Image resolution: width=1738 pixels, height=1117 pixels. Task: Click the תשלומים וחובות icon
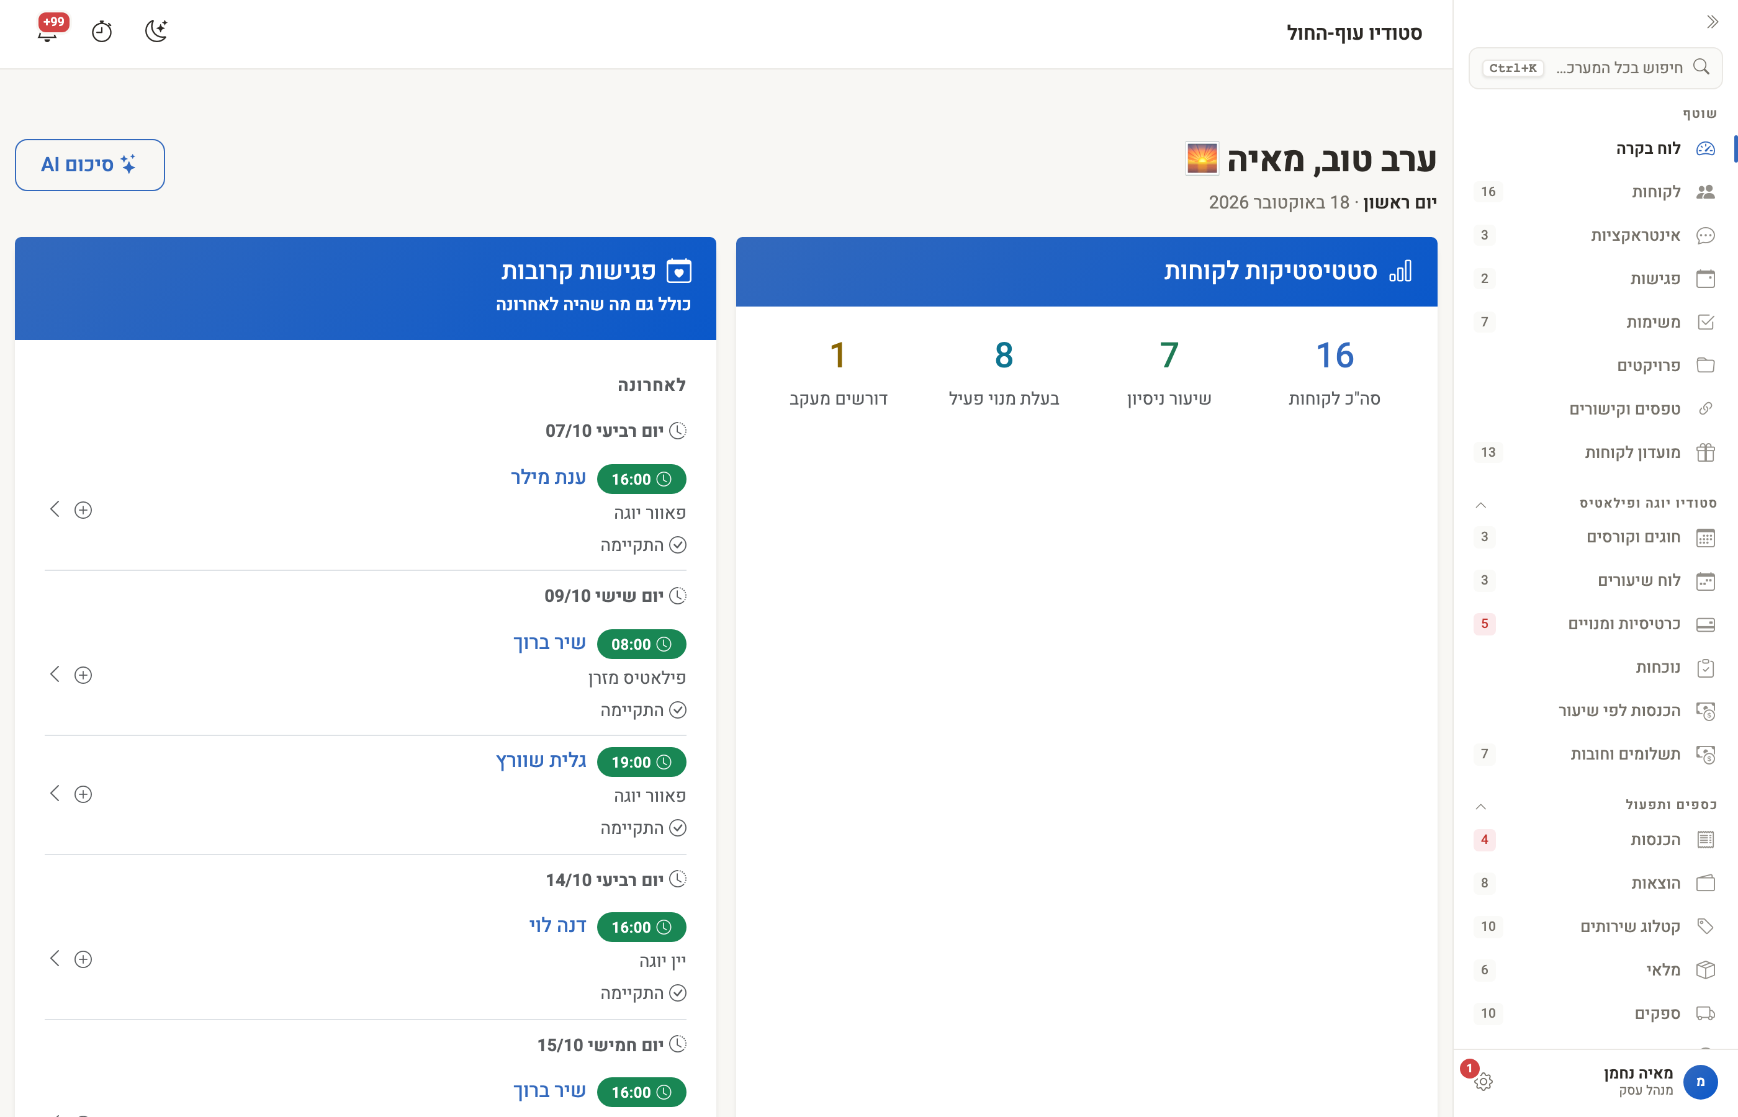(1705, 755)
